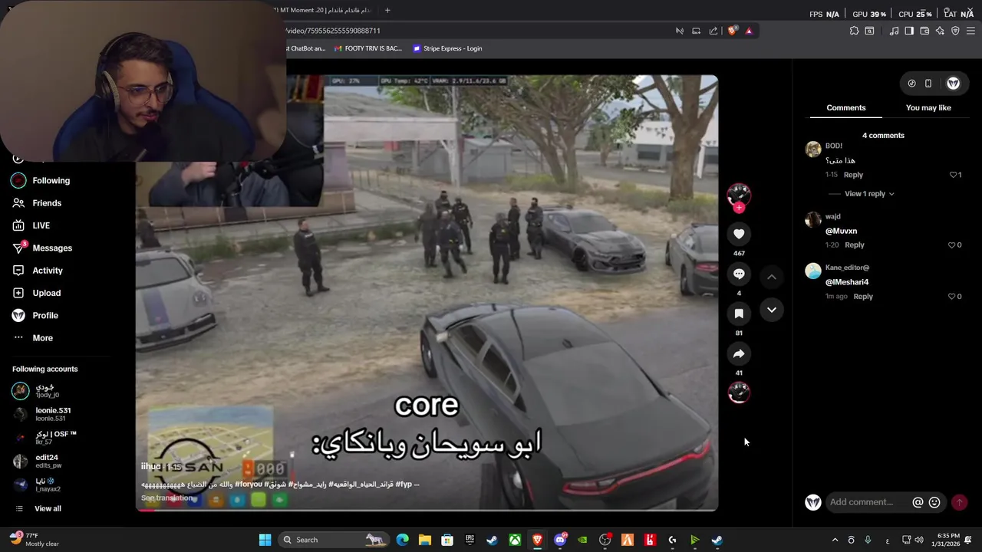Like the video with the heart icon
Viewport: 982px width, 552px height.
(739, 234)
